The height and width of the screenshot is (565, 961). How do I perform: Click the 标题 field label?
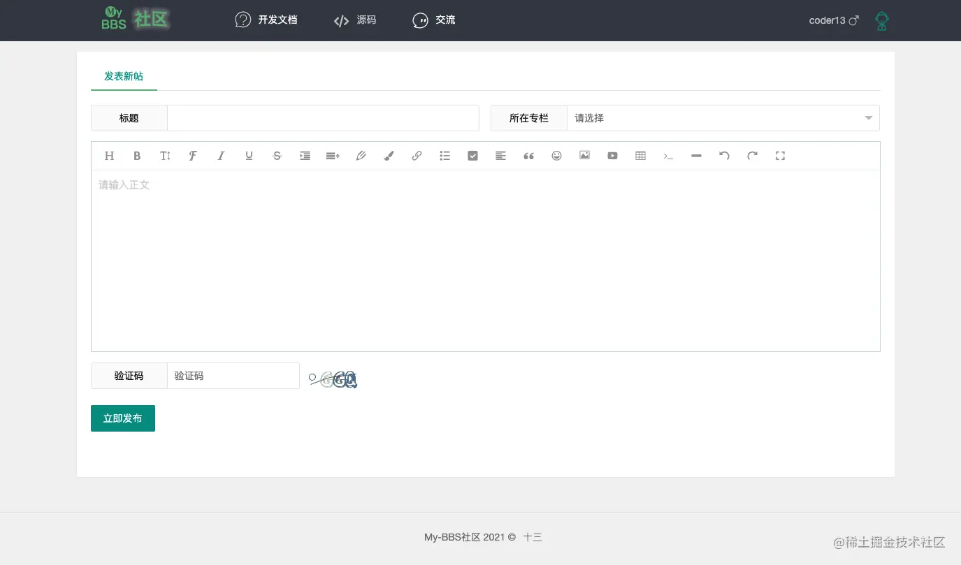(129, 118)
